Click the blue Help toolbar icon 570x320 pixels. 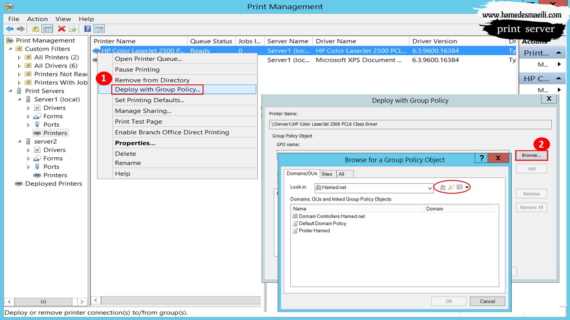88,29
